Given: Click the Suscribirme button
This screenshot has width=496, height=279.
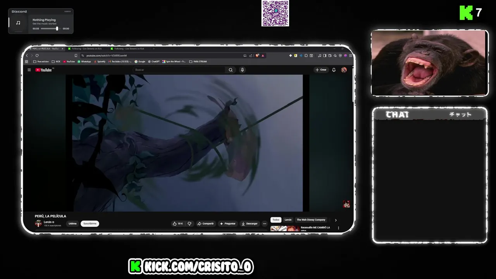Looking at the screenshot, I should (x=90, y=224).
